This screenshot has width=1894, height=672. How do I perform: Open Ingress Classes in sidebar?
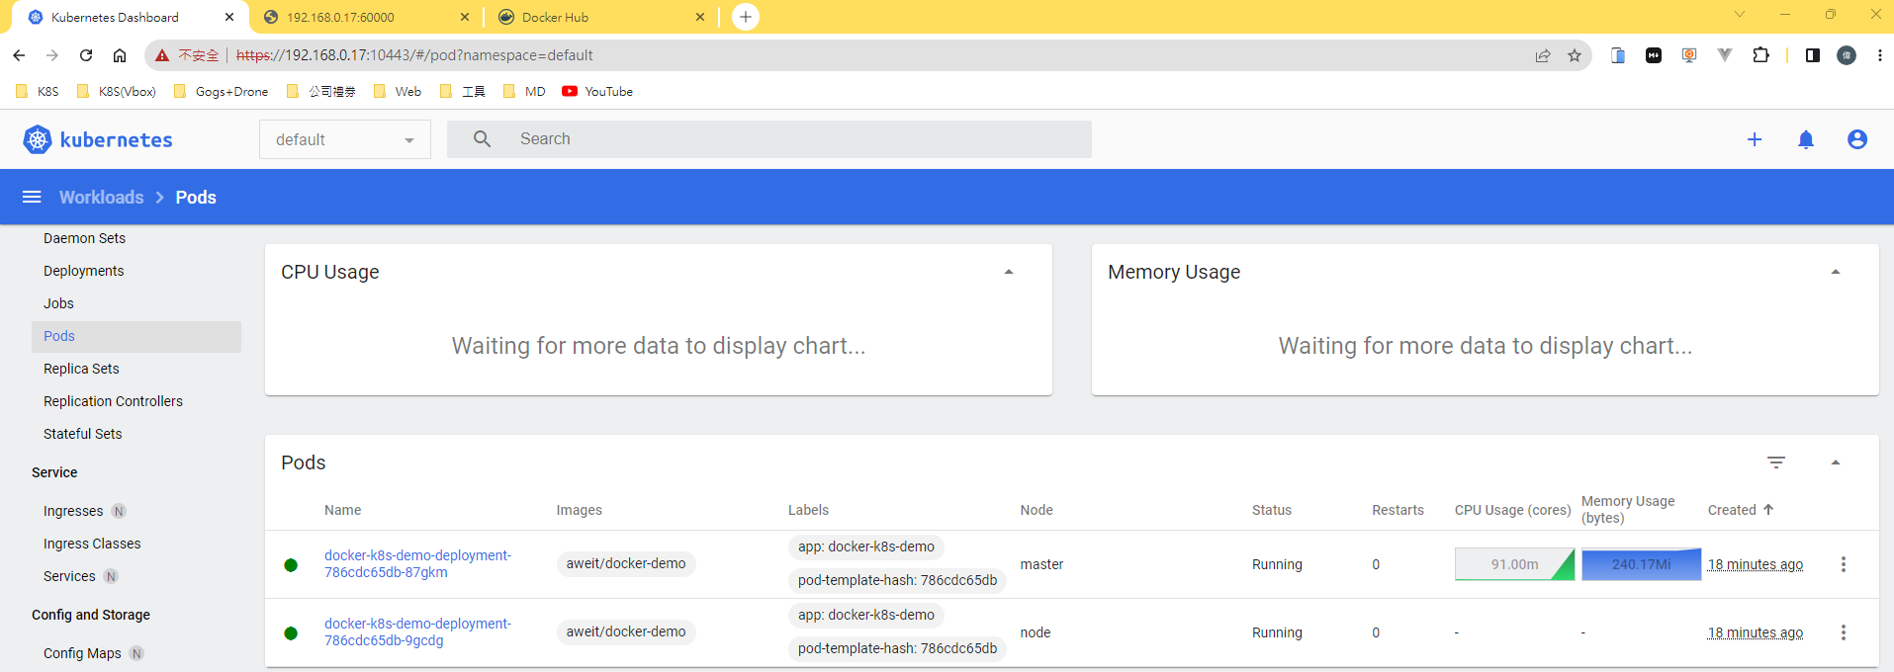point(92,544)
